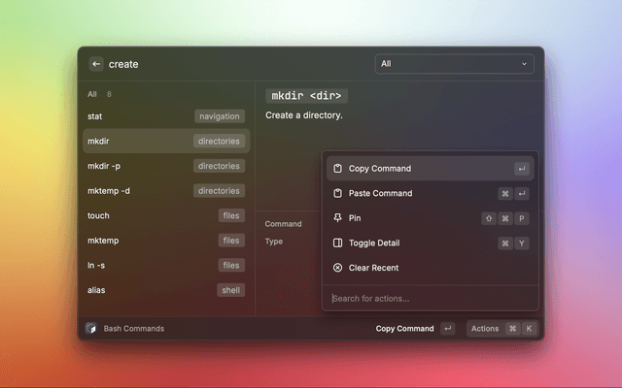Screen dimensions: 622x388
Task: Click the back arrow button
Action: pyautogui.click(x=96, y=64)
